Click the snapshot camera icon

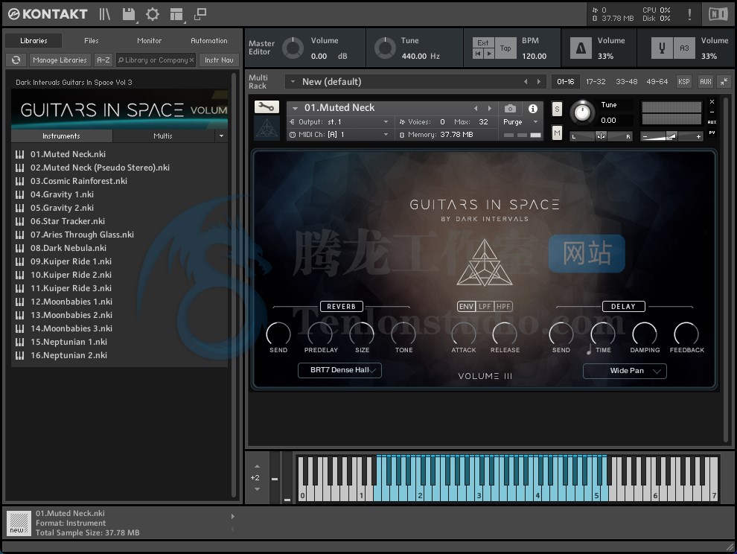coord(510,109)
